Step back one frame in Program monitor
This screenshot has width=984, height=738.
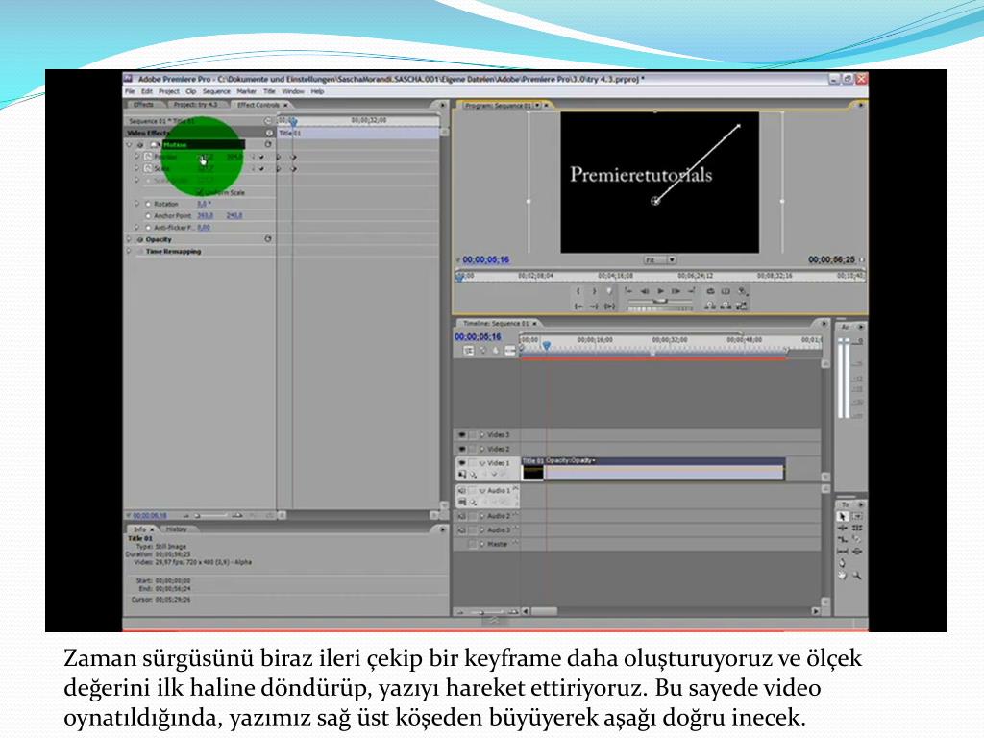pyautogui.click(x=645, y=291)
